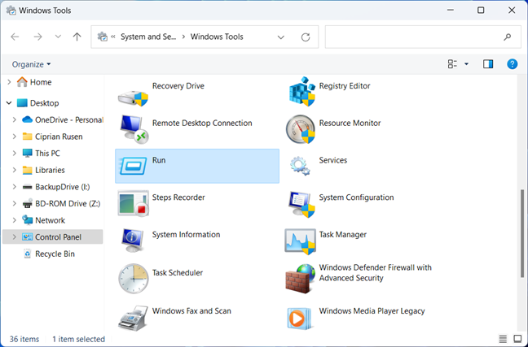Image resolution: width=528 pixels, height=347 pixels.
Task: Collapse the Desktop tree node
Action: coord(9,102)
